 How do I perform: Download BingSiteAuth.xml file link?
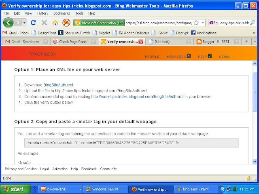pyautogui.click(x=58, y=85)
